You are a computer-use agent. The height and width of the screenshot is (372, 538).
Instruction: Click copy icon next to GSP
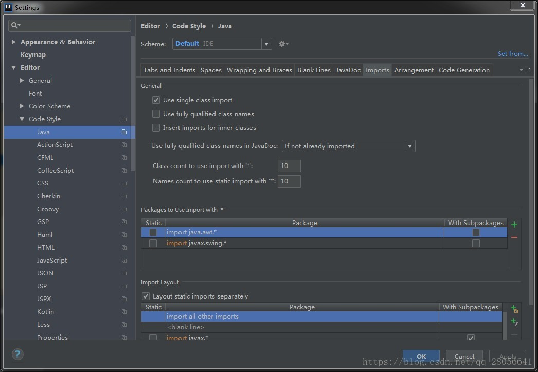(124, 222)
